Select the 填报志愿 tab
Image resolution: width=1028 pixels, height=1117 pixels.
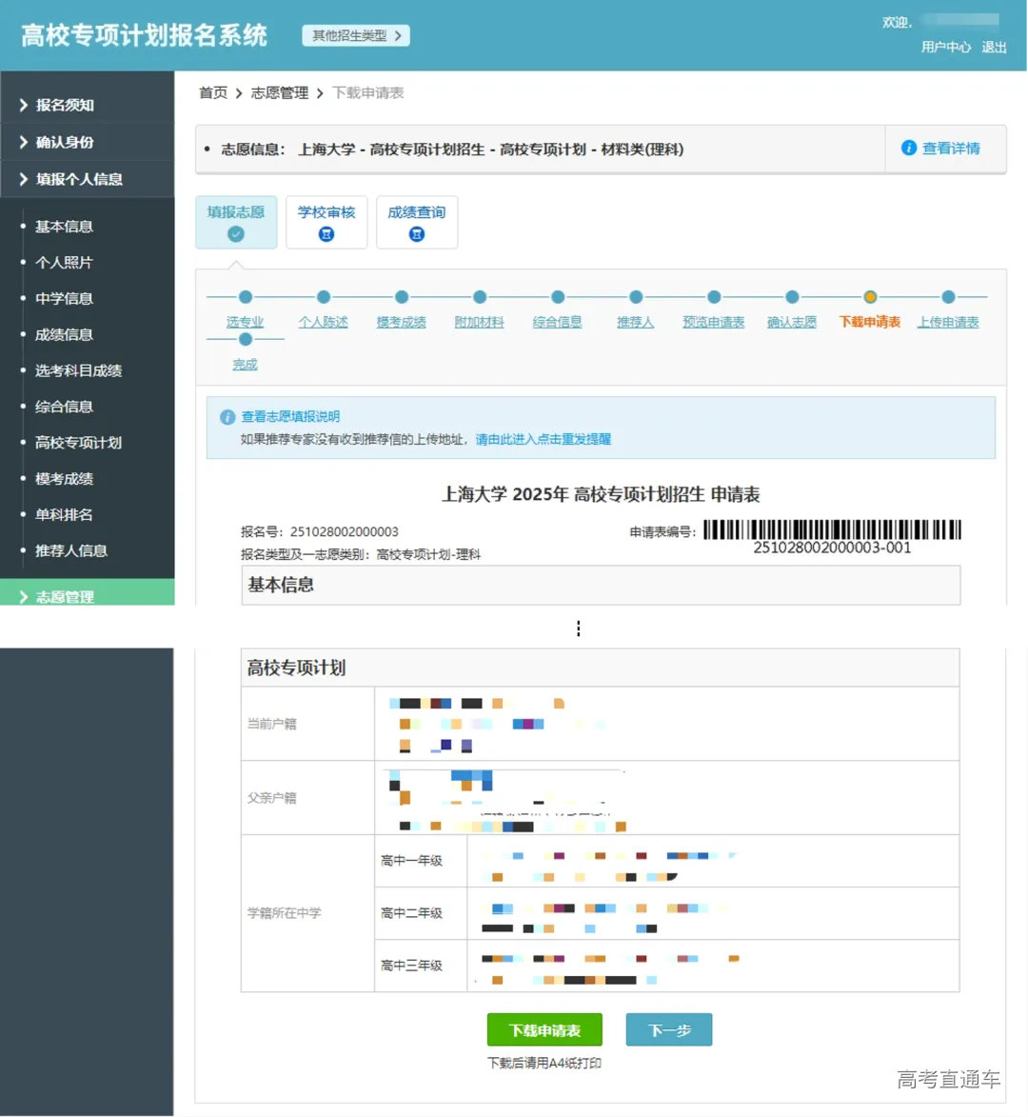[x=235, y=222]
